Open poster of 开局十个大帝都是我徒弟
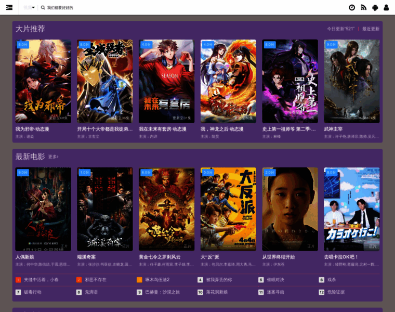Viewport: 395px width, 312px height. (x=105, y=81)
